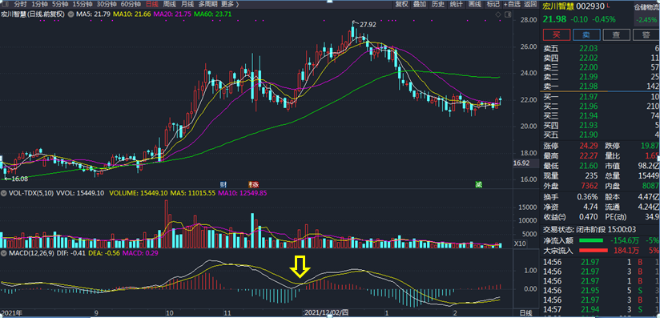Click the MA5: 21.79 label
The image size is (660, 318).
tap(94, 14)
